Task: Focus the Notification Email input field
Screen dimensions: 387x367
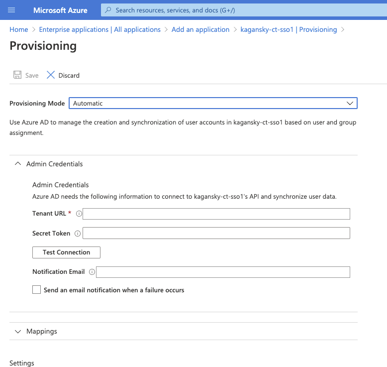Action: [223, 272]
